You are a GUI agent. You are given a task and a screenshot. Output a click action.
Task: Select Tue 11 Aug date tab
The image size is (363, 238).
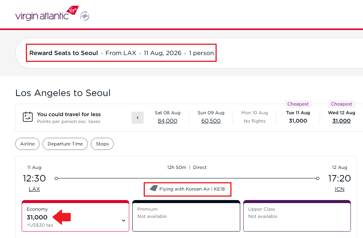click(298, 117)
